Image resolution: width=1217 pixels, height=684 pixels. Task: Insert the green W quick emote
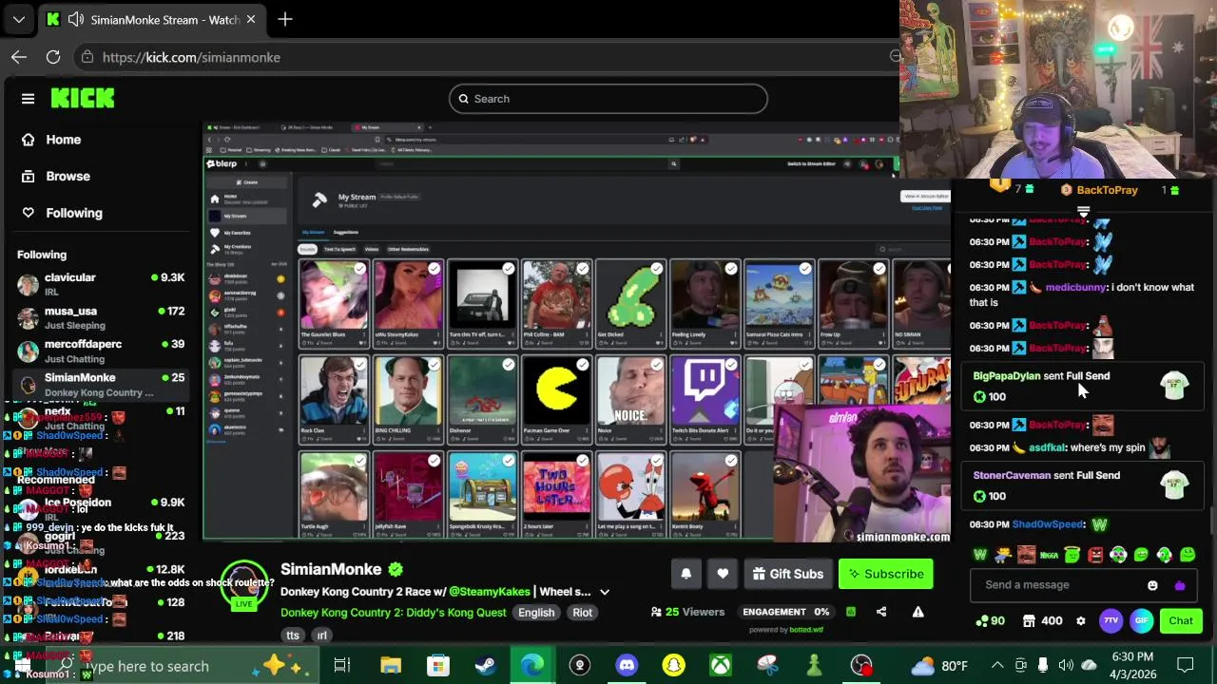tap(979, 555)
